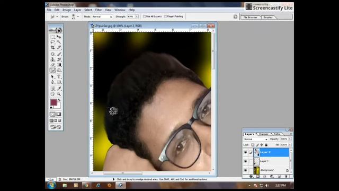Viewport: 339px width, 191px height.
Task: Select the Rectangular Marquee tool
Action: click(x=52, y=37)
